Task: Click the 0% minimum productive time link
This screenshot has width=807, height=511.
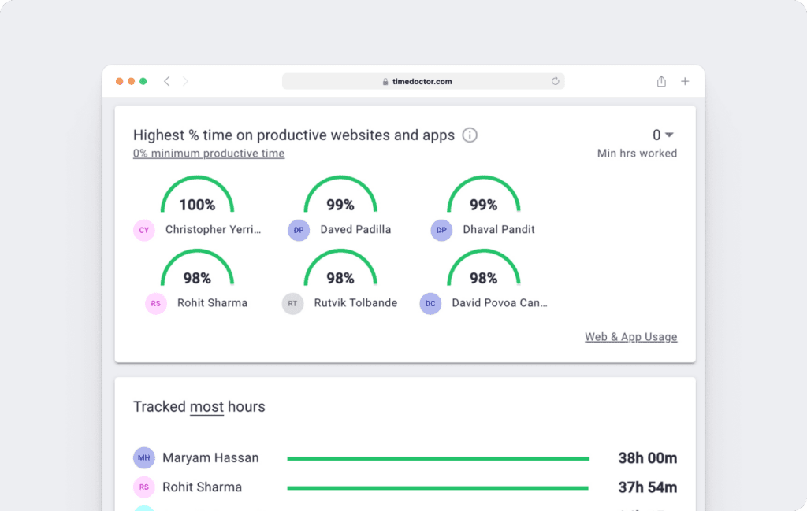Action: coord(208,153)
